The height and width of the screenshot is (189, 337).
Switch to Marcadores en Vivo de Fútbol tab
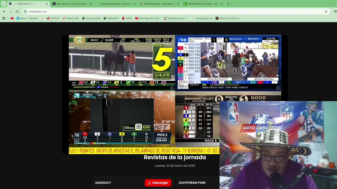point(72,4)
